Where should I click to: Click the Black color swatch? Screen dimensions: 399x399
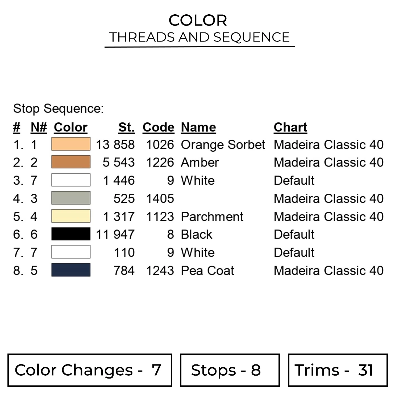click(x=71, y=234)
